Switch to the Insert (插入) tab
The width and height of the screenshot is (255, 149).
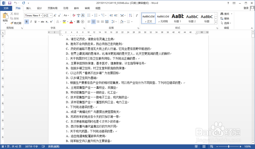click(29, 8)
